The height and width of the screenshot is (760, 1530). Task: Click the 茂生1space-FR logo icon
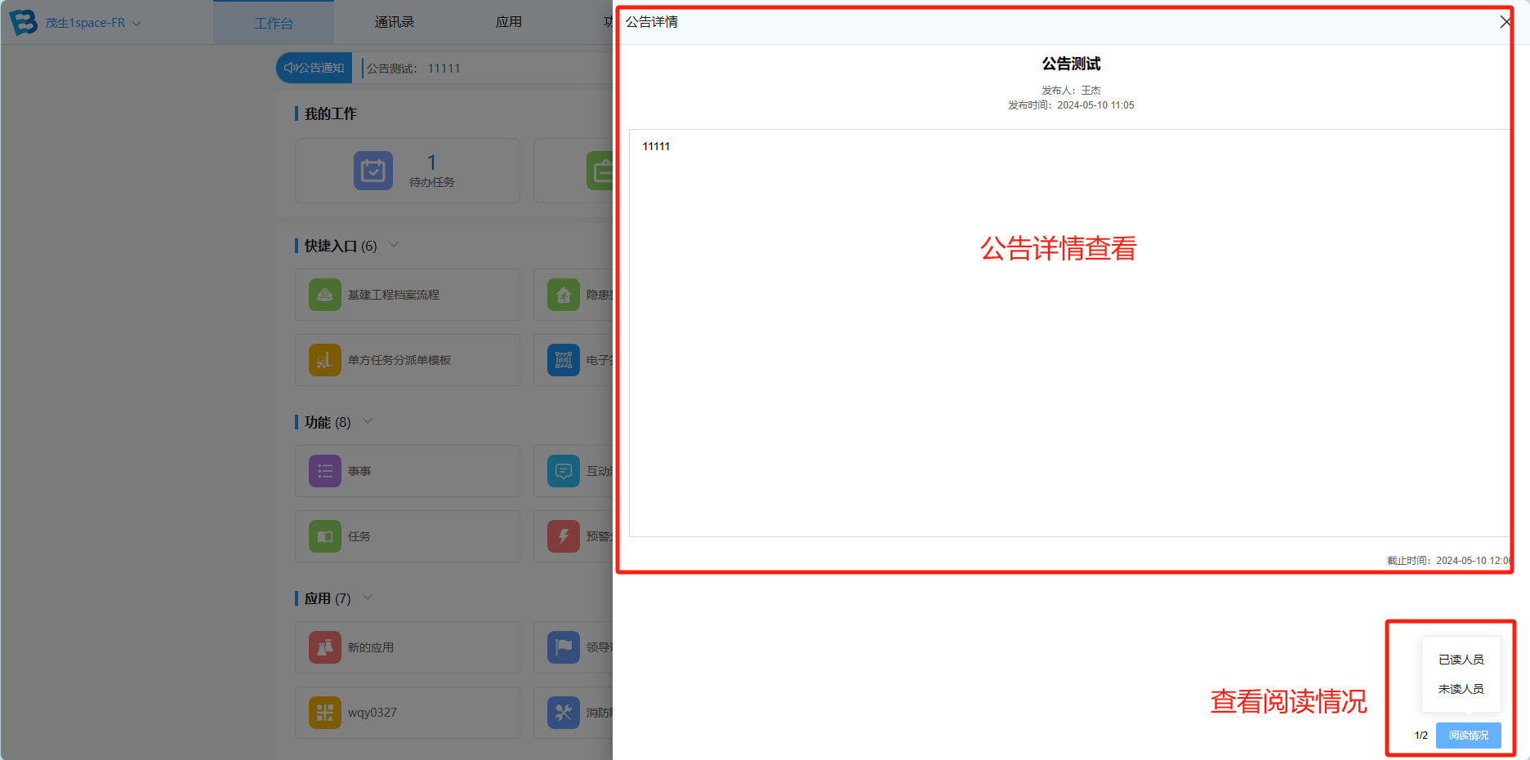coord(23,22)
